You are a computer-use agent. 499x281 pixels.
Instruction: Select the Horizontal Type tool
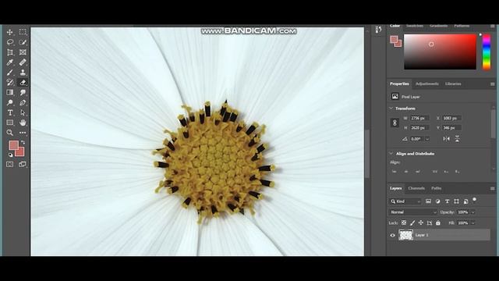click(10, 112)
